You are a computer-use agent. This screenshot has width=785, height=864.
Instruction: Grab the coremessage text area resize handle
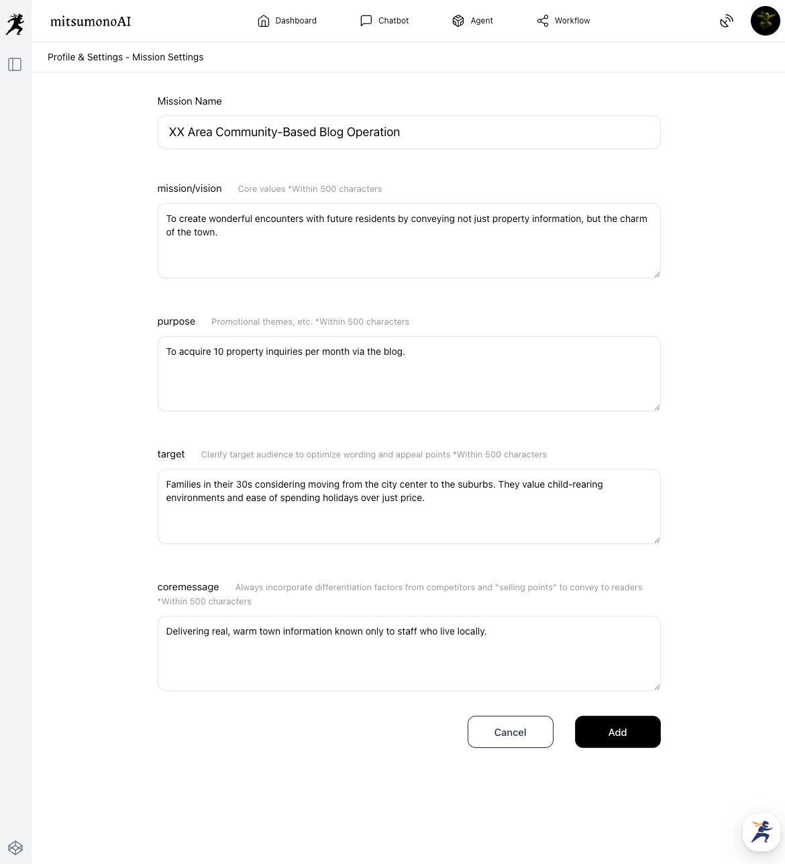click(x=657, y=686)
